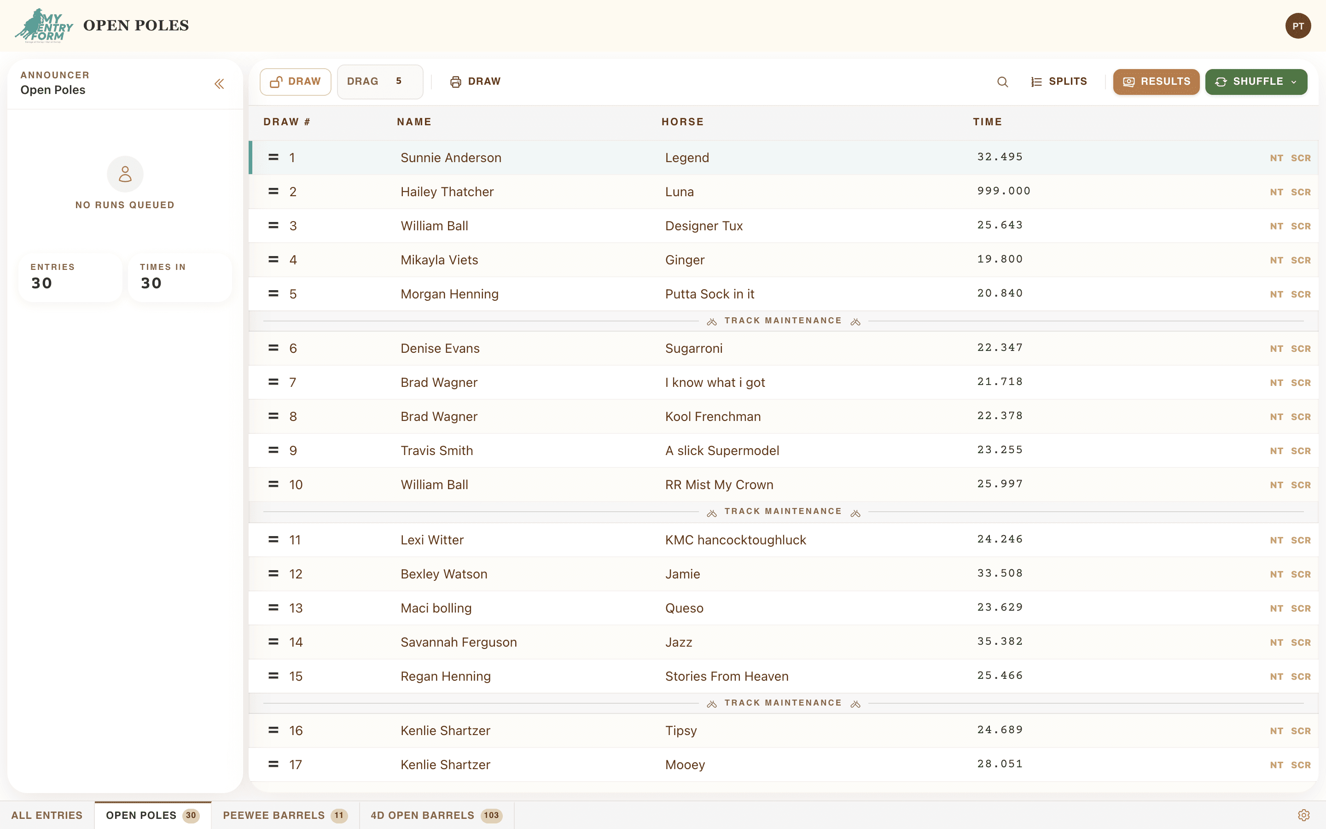Scratch Lexi Witter with SCR
This screenshot has width=1326, height=829.
point(1300,540)
